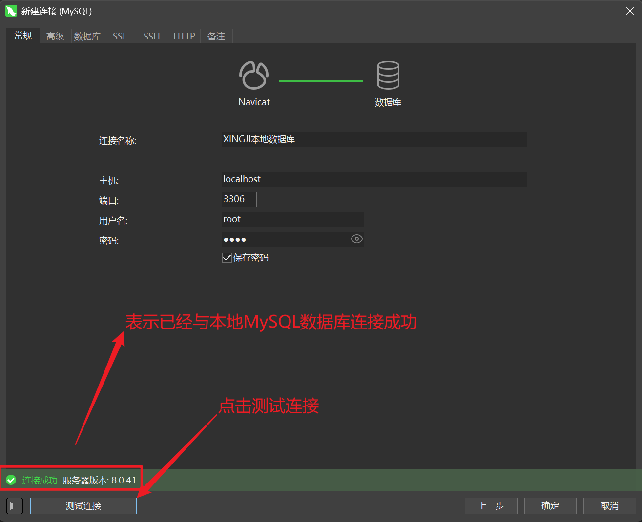
Task: Click the 上一步 button
Action: tap(491, 506)
